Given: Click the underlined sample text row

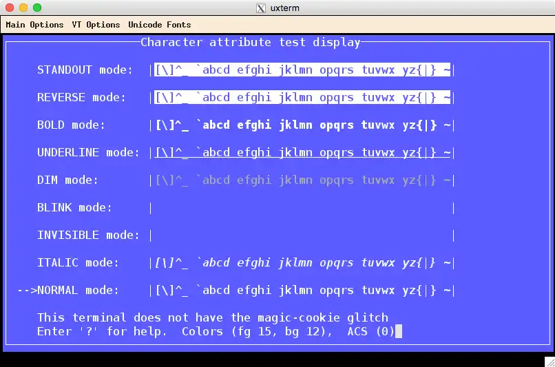Looking at the screenshot, I should tap(302, 153).
